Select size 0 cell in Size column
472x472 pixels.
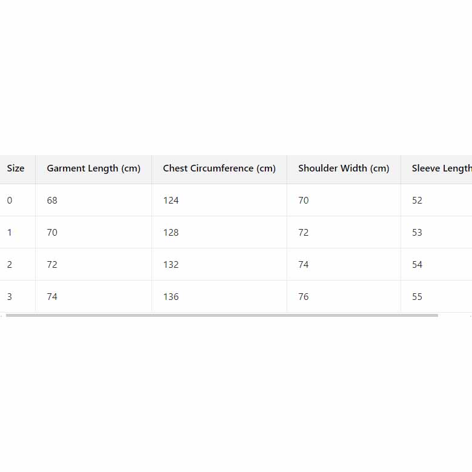pos(10,201)
